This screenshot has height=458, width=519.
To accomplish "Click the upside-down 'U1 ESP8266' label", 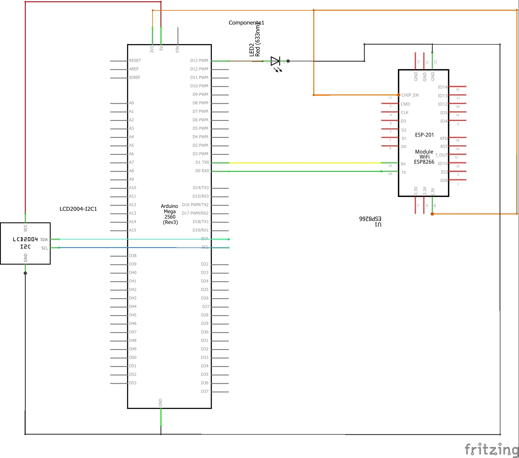I will click(370, 221).
